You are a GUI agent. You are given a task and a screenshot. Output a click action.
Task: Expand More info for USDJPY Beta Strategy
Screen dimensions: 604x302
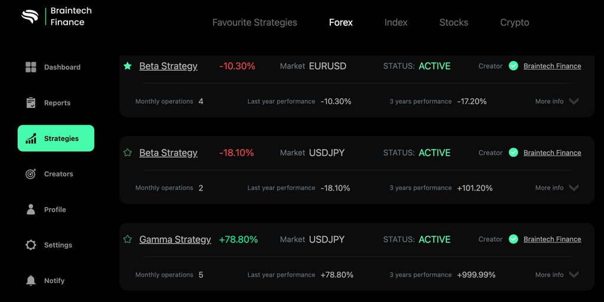coord(557,188)
